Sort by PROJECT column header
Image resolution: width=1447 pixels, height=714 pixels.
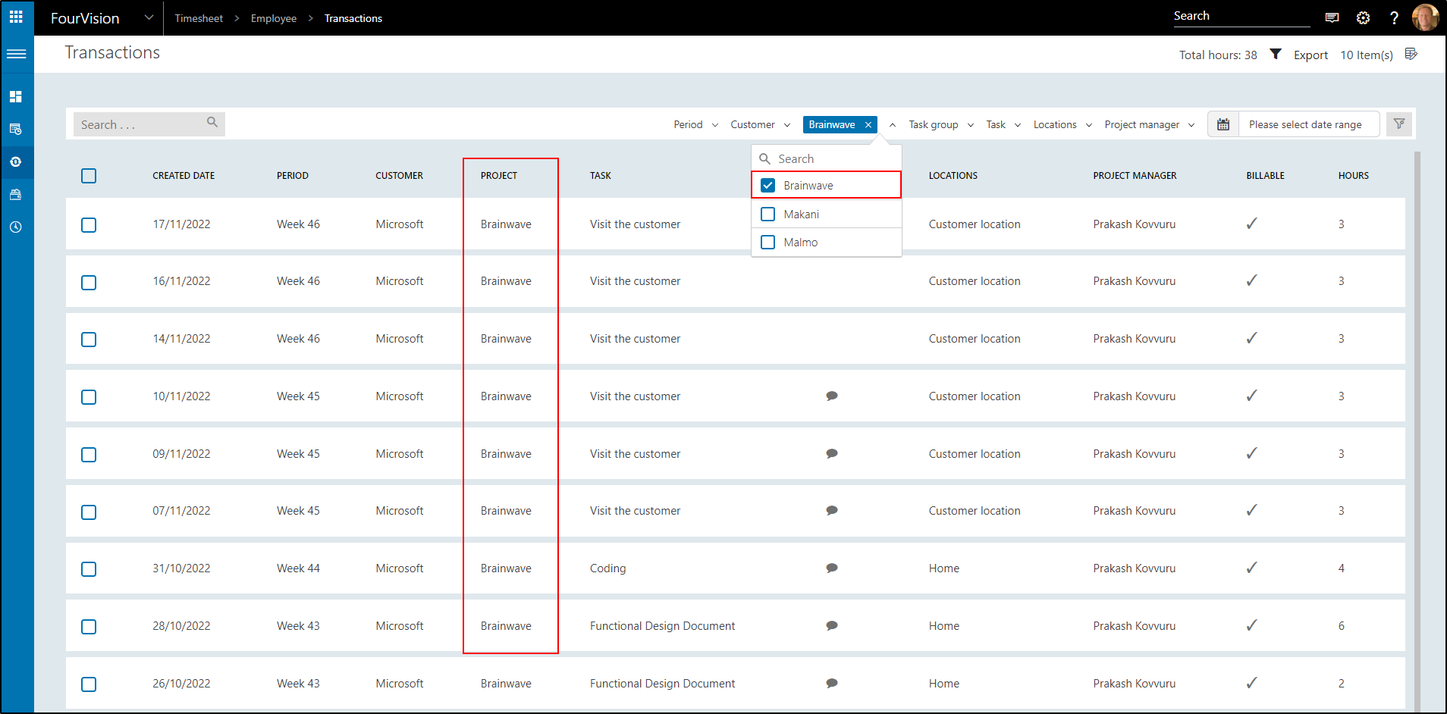tap(499, 176)
